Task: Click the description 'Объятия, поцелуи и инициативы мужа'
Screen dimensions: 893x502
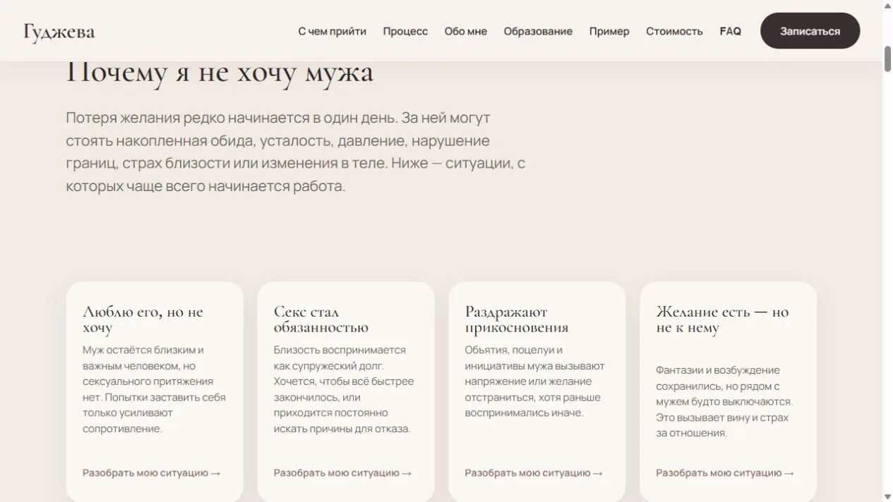Action: point(534,381)
